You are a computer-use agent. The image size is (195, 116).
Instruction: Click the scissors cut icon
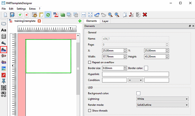pos(131,15)
